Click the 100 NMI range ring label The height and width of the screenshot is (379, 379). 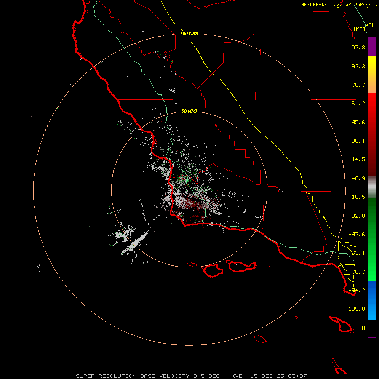(x=189, y=33)
